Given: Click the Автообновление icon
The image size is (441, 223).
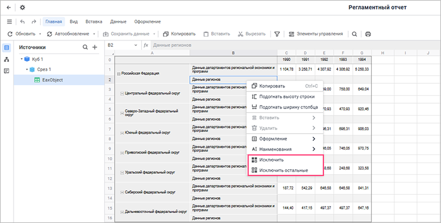Looking at the screenshot, I should [49, 34].
